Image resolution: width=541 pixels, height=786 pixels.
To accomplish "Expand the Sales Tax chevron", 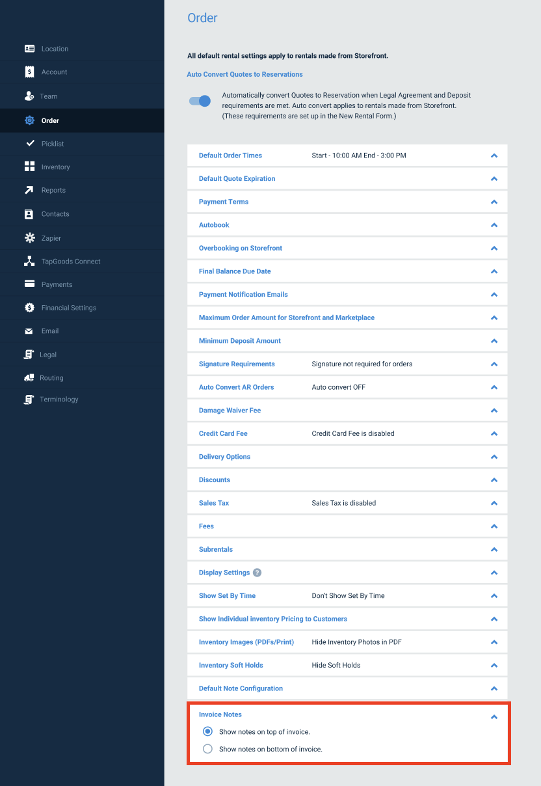I will [494, 503].
